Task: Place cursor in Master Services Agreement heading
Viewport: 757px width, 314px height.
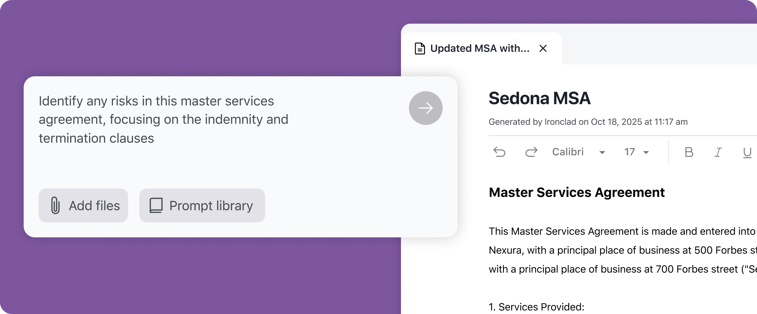Action: click(577, 192)
